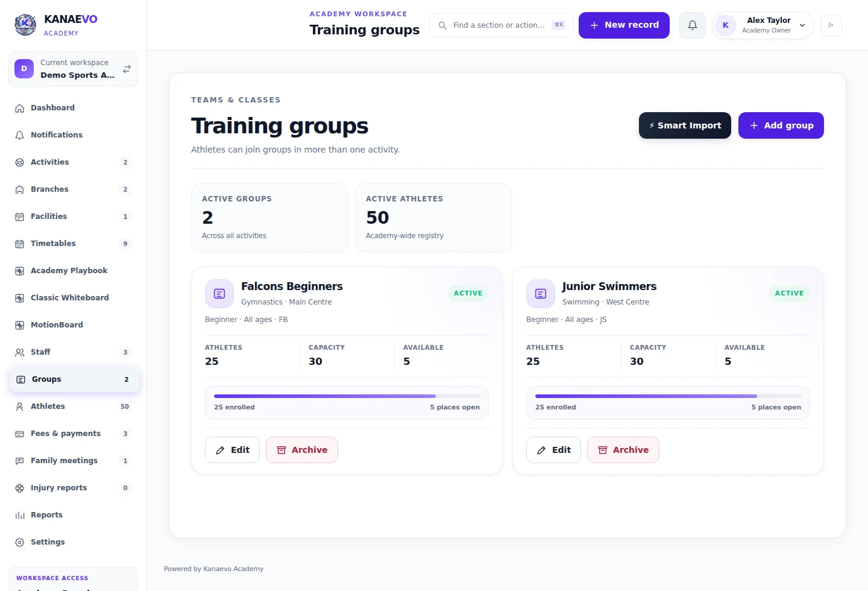Click the Falcons Beginners group icon

point(219,294)
